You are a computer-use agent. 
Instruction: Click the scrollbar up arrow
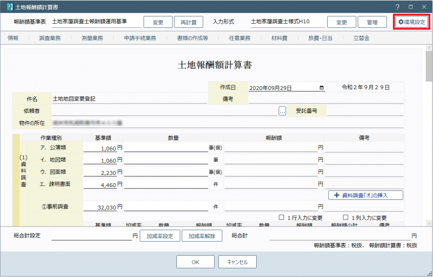click(x=429, y=48)
